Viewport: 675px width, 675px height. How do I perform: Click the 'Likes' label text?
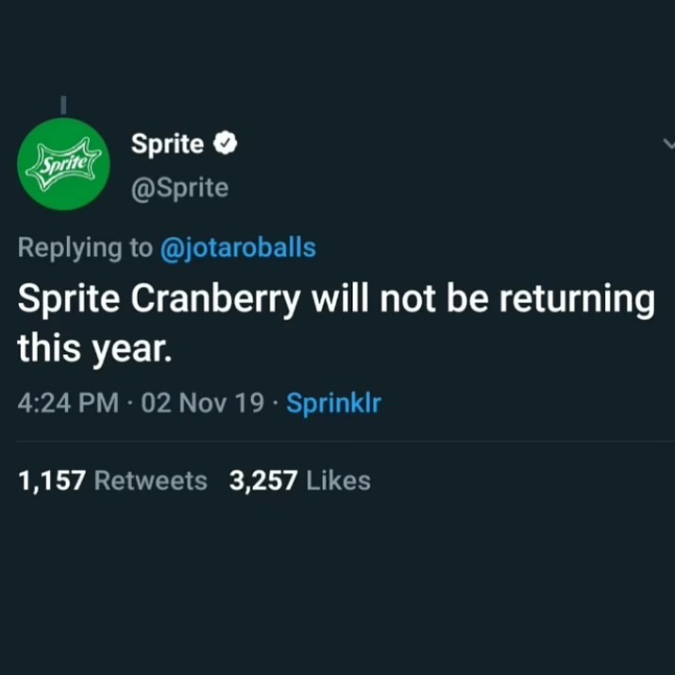(338, 481)
